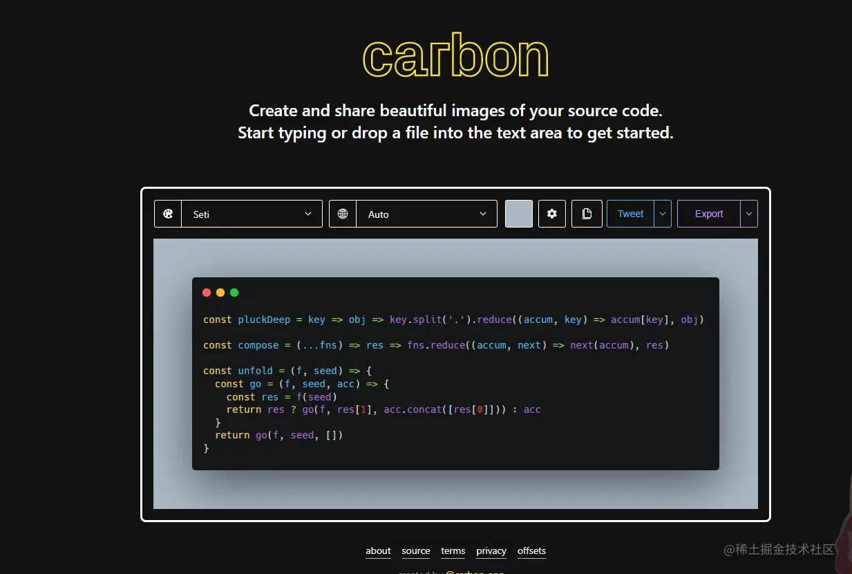
Task: Expand the Export options arrow
Action: coord(749,214)
